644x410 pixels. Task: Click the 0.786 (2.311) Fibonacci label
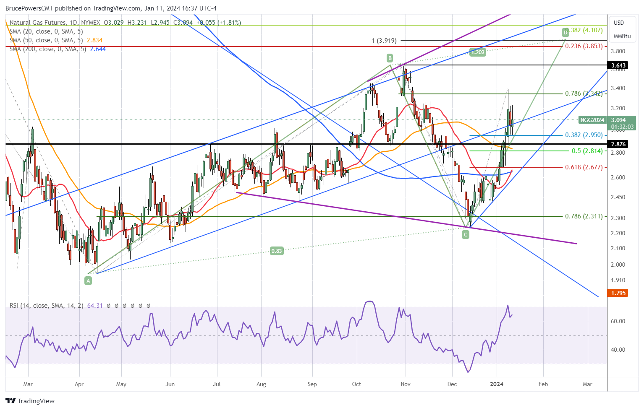pyautogui.click(x=584, y=216)
